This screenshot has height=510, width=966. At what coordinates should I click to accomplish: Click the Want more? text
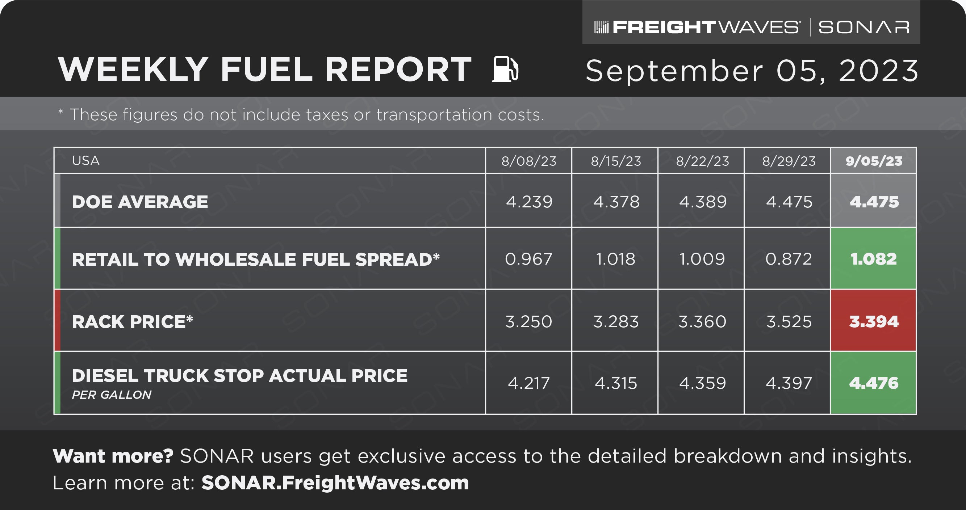pos(113,456)
